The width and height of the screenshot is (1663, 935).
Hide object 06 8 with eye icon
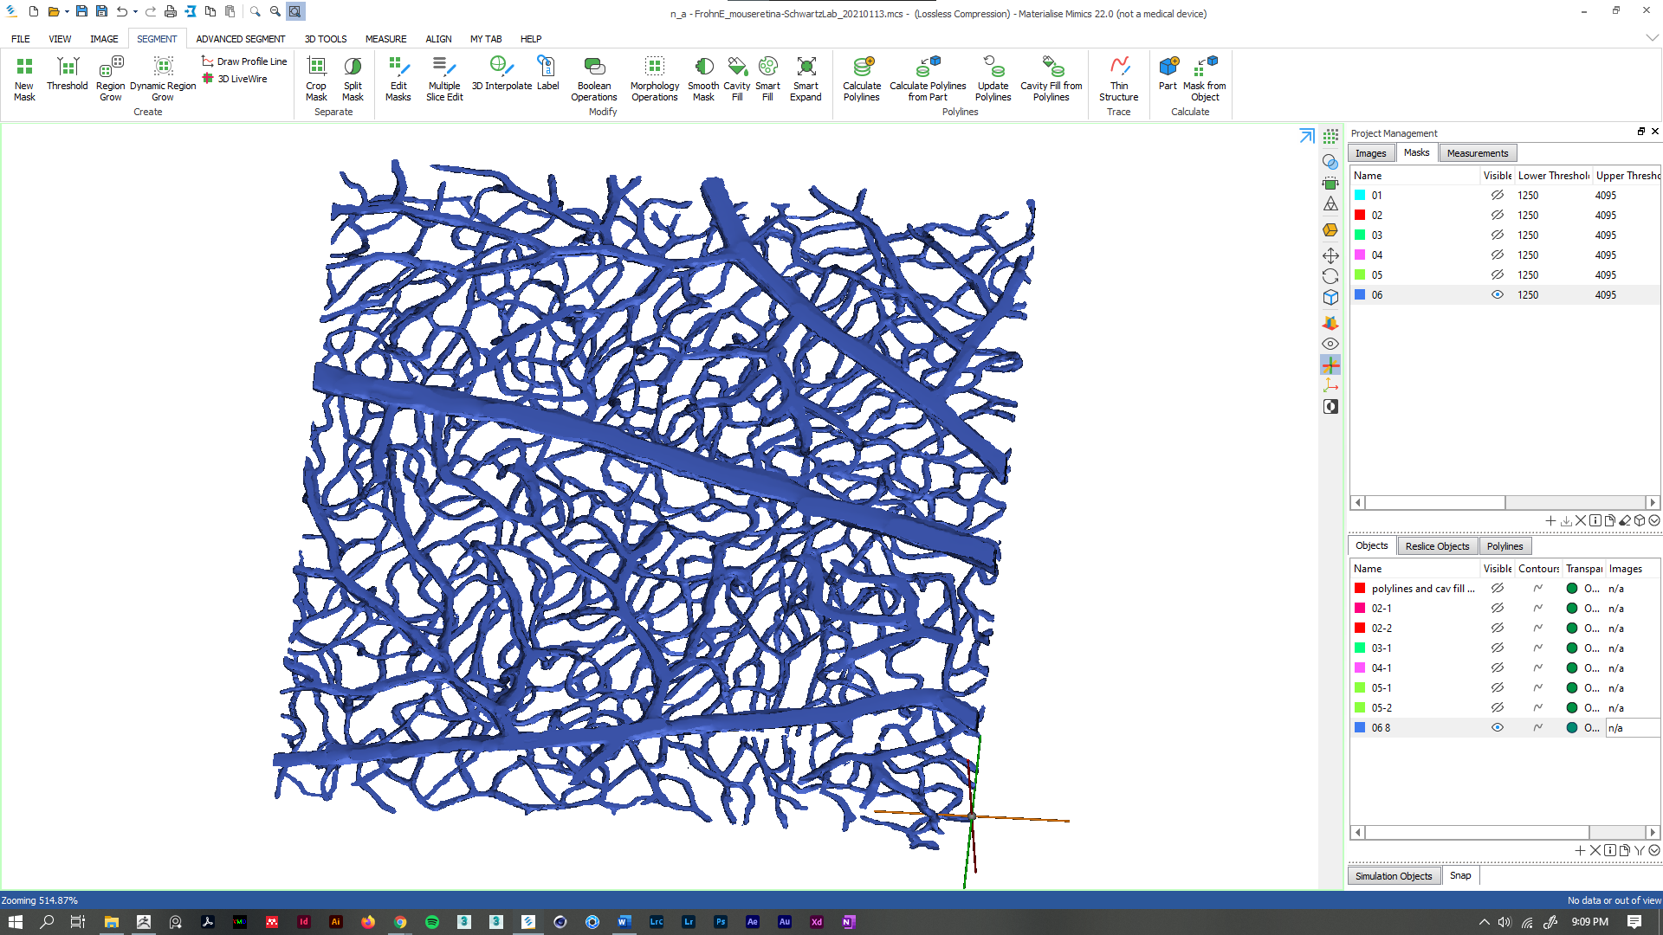point(1497,728)
